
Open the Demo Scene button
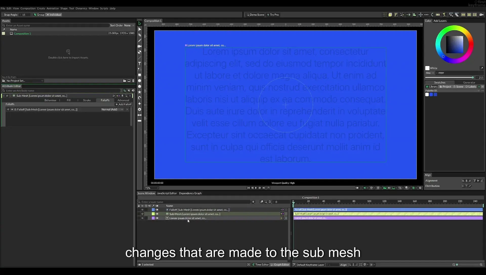click(255, 15)
